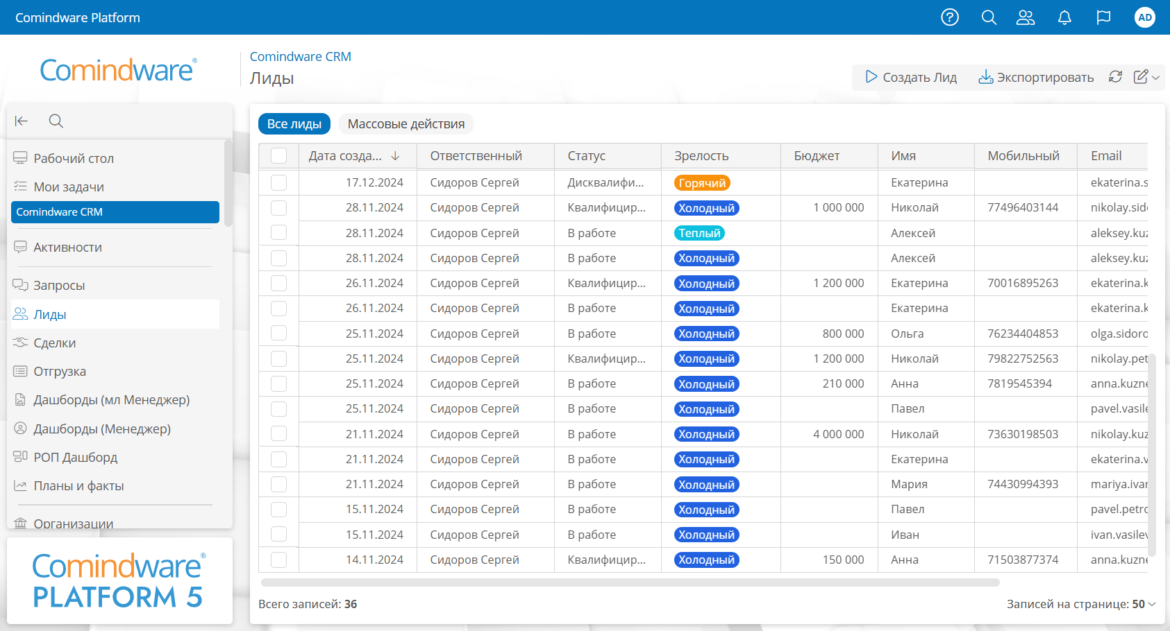The width and height of the screenshot is (1170, 631).
Task: Click the edit pencil icon in toolbar
Action: 1141,77
